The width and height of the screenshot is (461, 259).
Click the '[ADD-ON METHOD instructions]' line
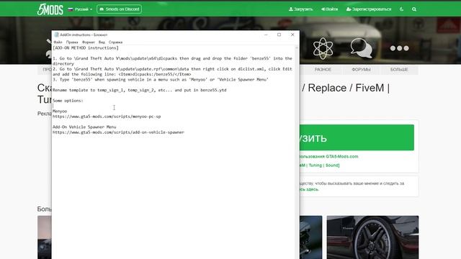click(x=86, y=48)
